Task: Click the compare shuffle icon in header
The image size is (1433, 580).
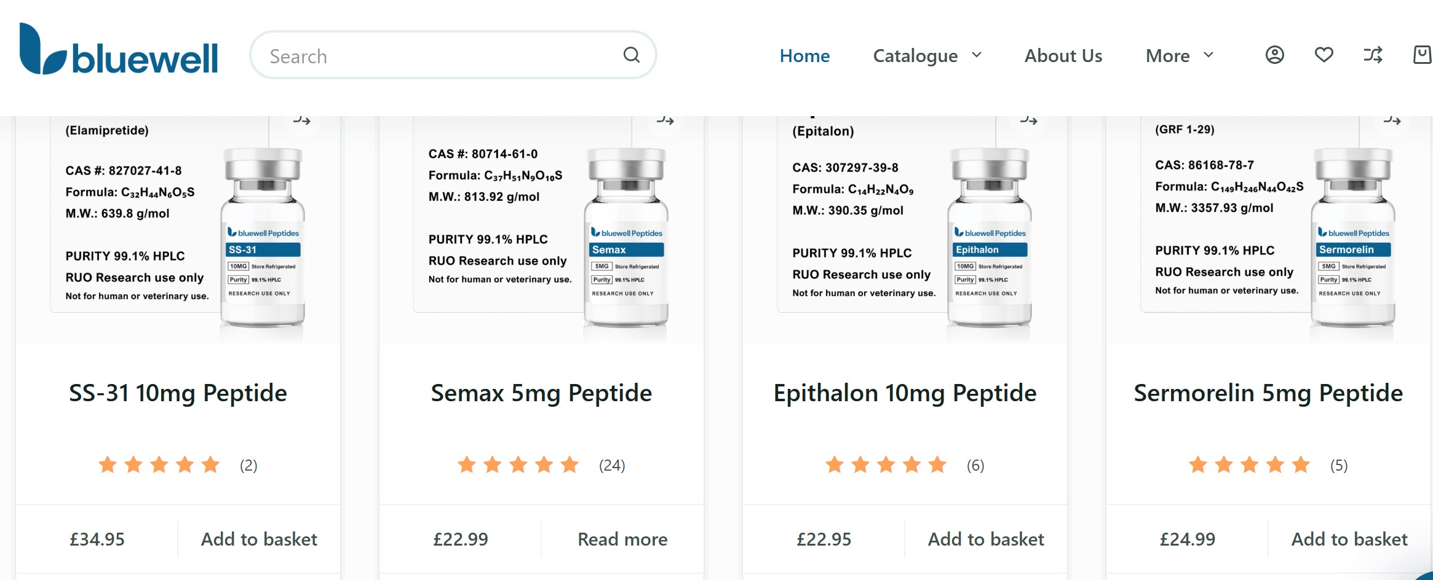Action: coord(1373,55)
